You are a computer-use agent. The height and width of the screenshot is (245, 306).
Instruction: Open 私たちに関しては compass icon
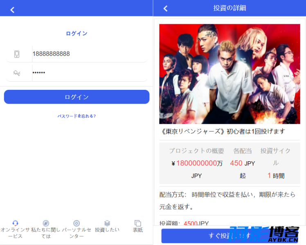point(46,223)
